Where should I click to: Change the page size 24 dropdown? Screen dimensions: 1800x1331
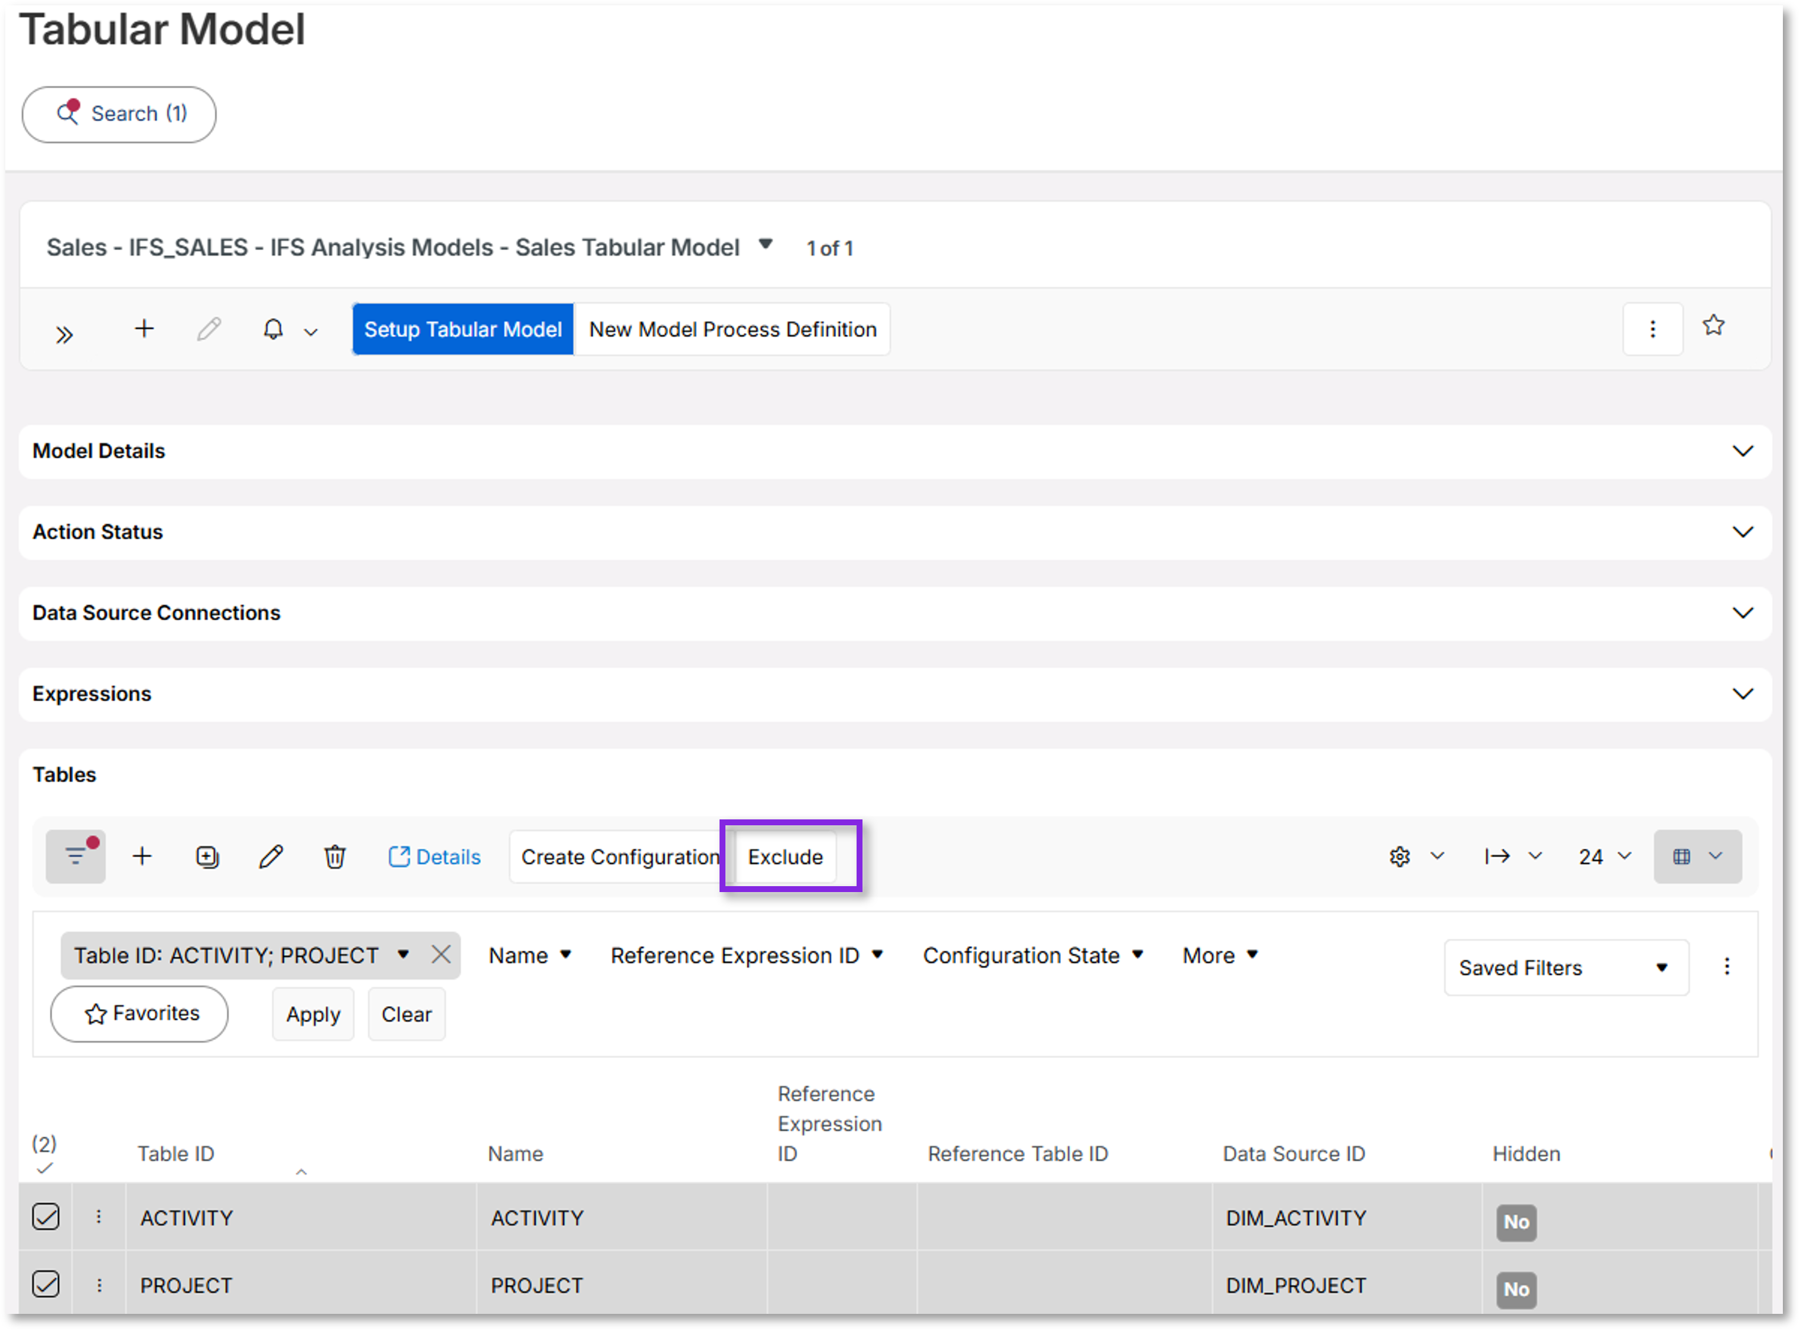coord(1605,857)
